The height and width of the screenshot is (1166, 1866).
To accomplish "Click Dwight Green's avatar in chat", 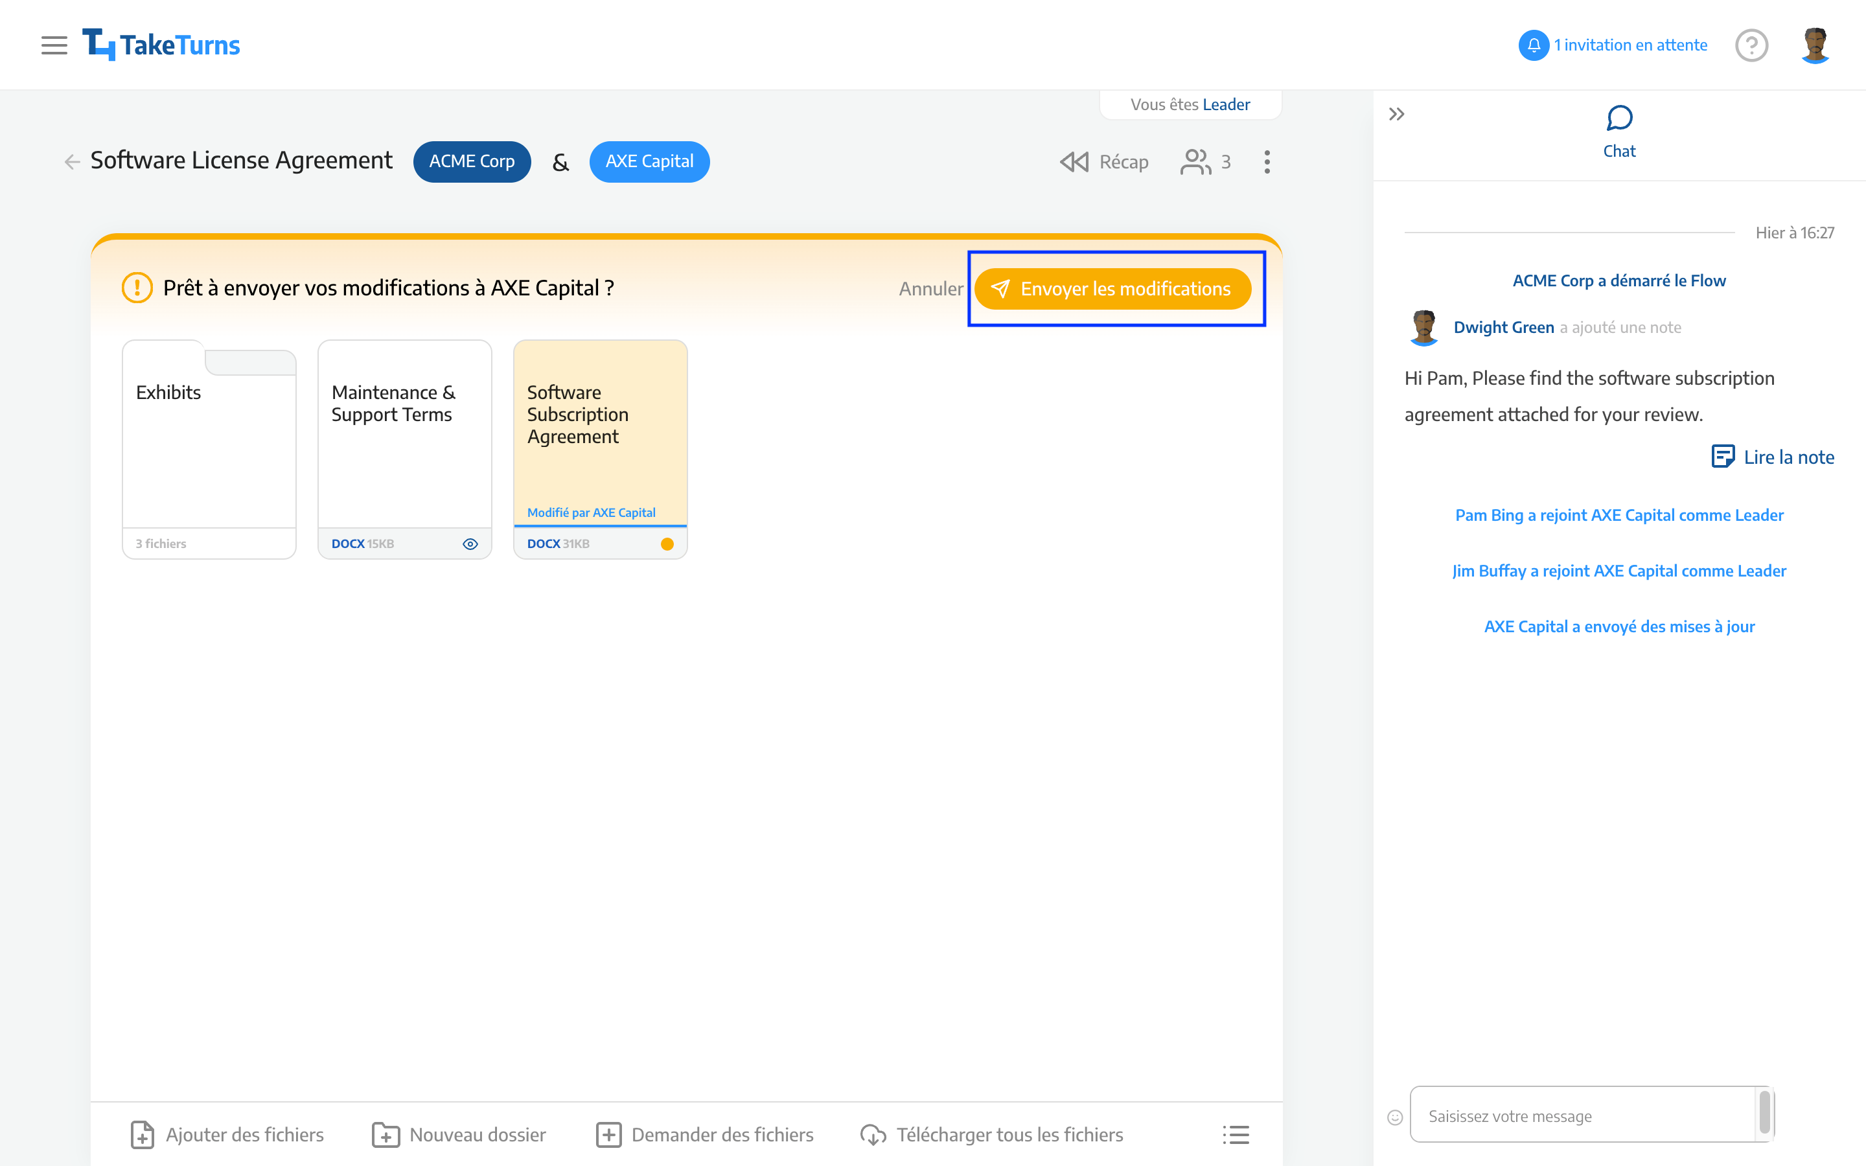I will [1423, 327].
